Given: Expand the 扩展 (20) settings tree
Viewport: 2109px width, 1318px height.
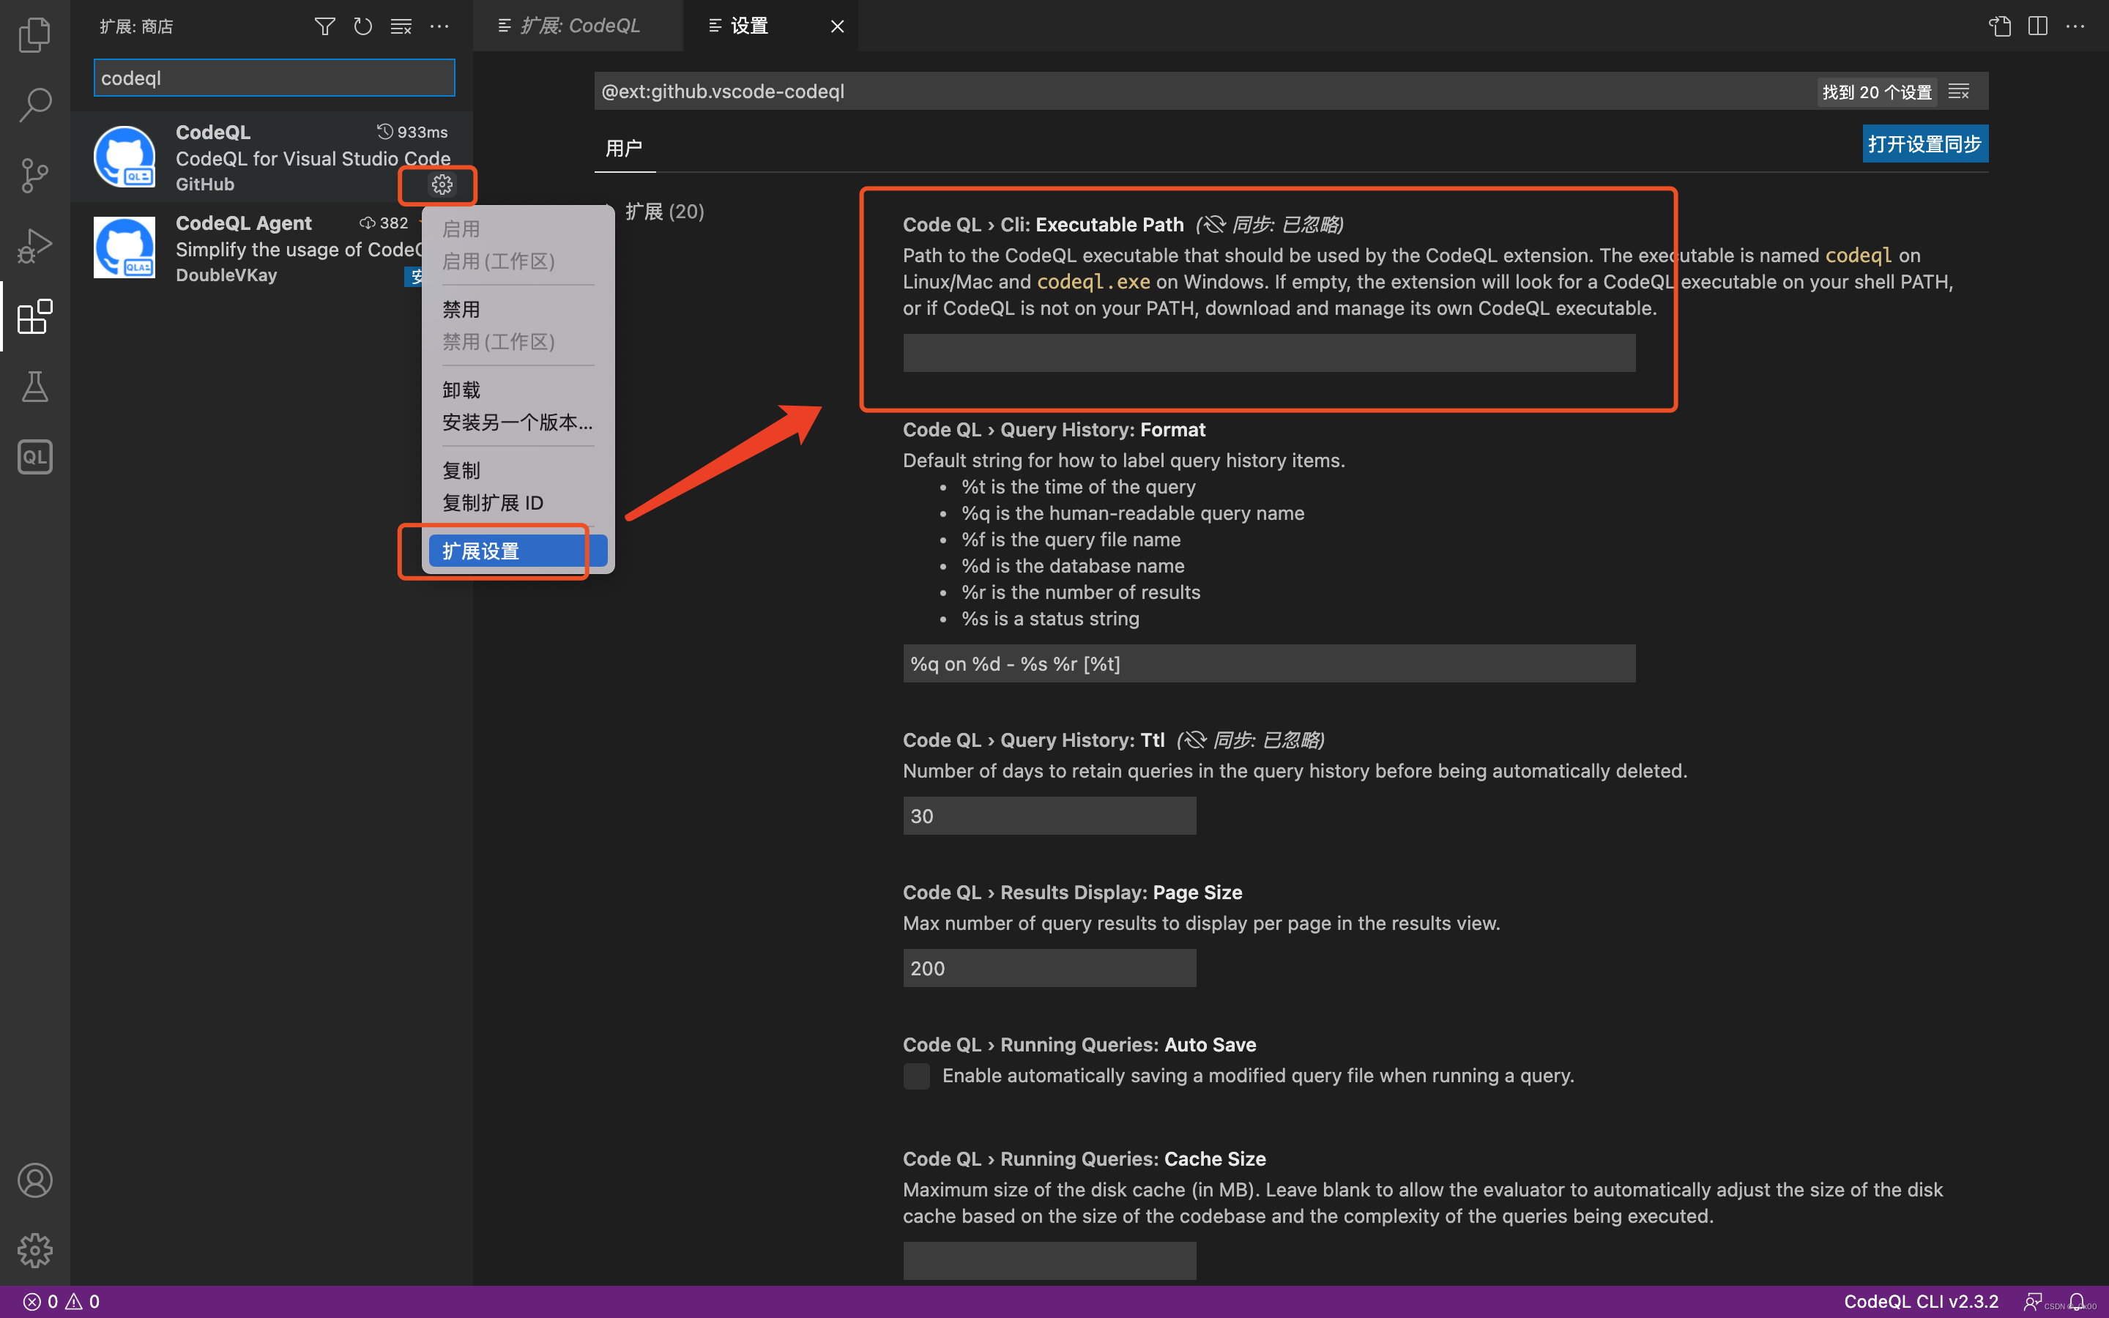Looking at the screenshot, I should pos(663,211).
